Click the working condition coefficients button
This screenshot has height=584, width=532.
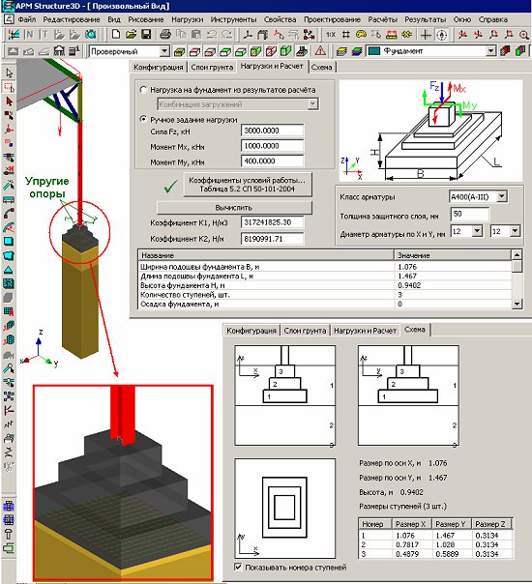point(248,185)
